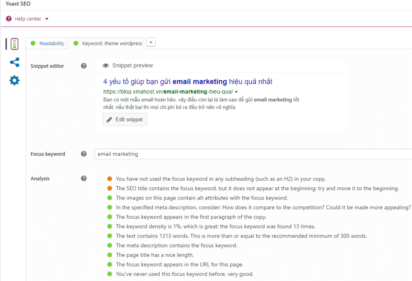Click the eye icon next to Snippet preview
Screen dimensions: 412x281
click(x=105, y=65)
